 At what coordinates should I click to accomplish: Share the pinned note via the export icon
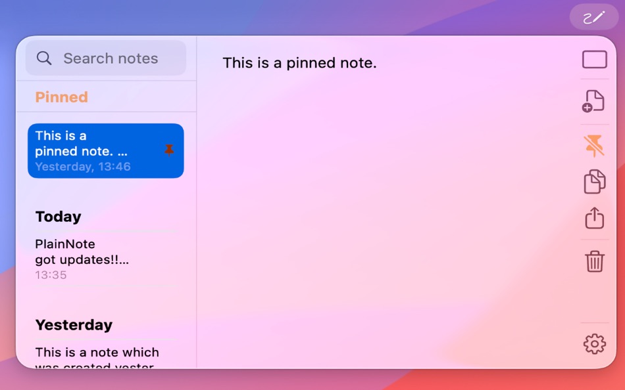point(594,218)
